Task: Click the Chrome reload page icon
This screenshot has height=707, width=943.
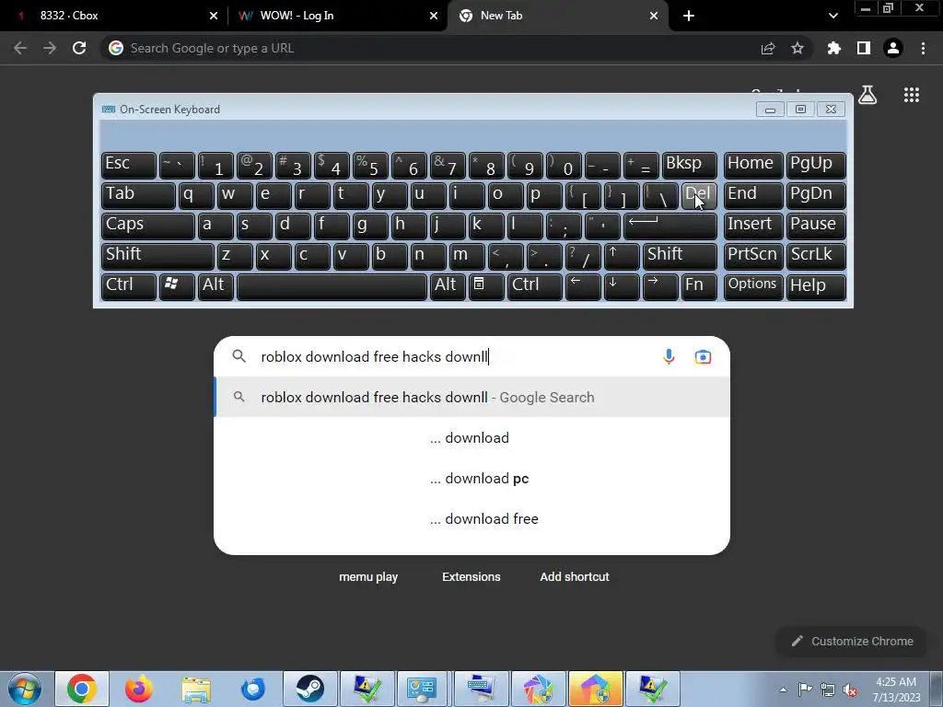Action: pos(79,48)
